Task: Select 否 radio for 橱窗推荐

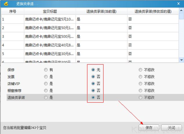Action: pos(93,91)
